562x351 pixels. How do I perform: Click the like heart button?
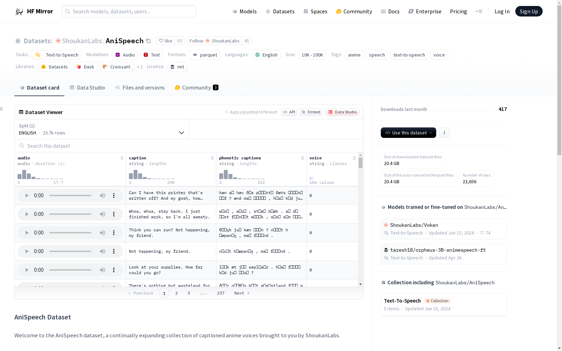point(165,41)
